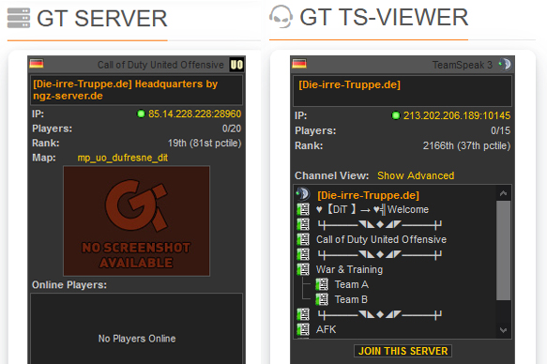Click channel icon next to Welcome channel

[303, 209]
